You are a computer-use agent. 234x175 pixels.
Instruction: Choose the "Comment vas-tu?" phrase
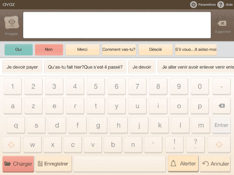pyautogui.click(x=119, y=50)
